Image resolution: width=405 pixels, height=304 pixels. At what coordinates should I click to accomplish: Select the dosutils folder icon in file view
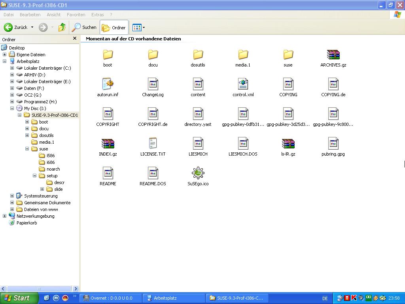(198, 55)
